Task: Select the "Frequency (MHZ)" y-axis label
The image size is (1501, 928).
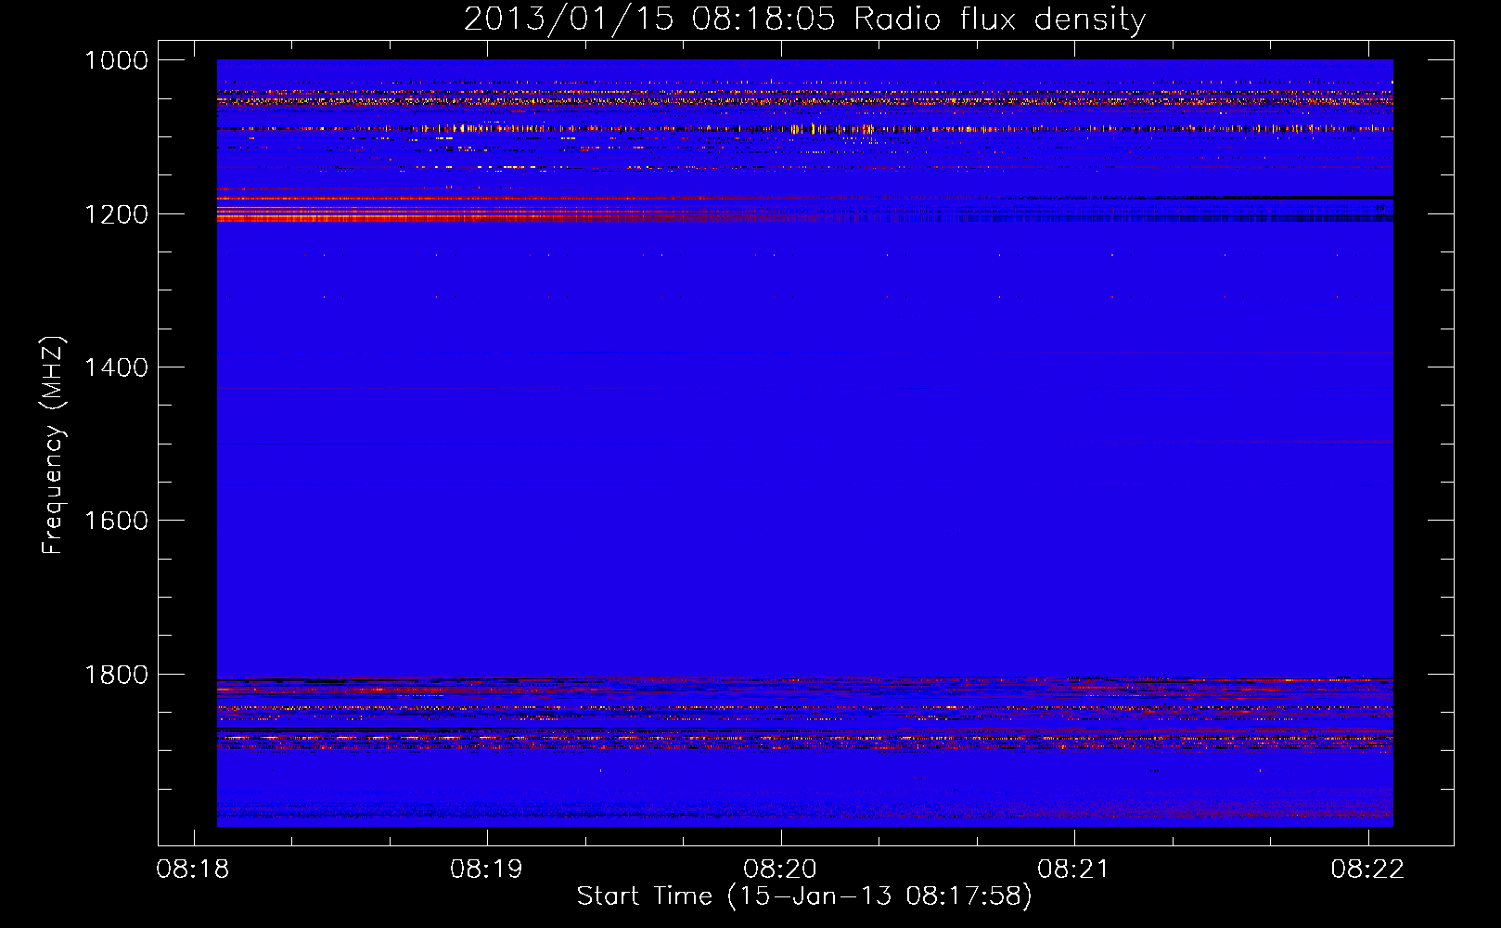Action: 53,445
